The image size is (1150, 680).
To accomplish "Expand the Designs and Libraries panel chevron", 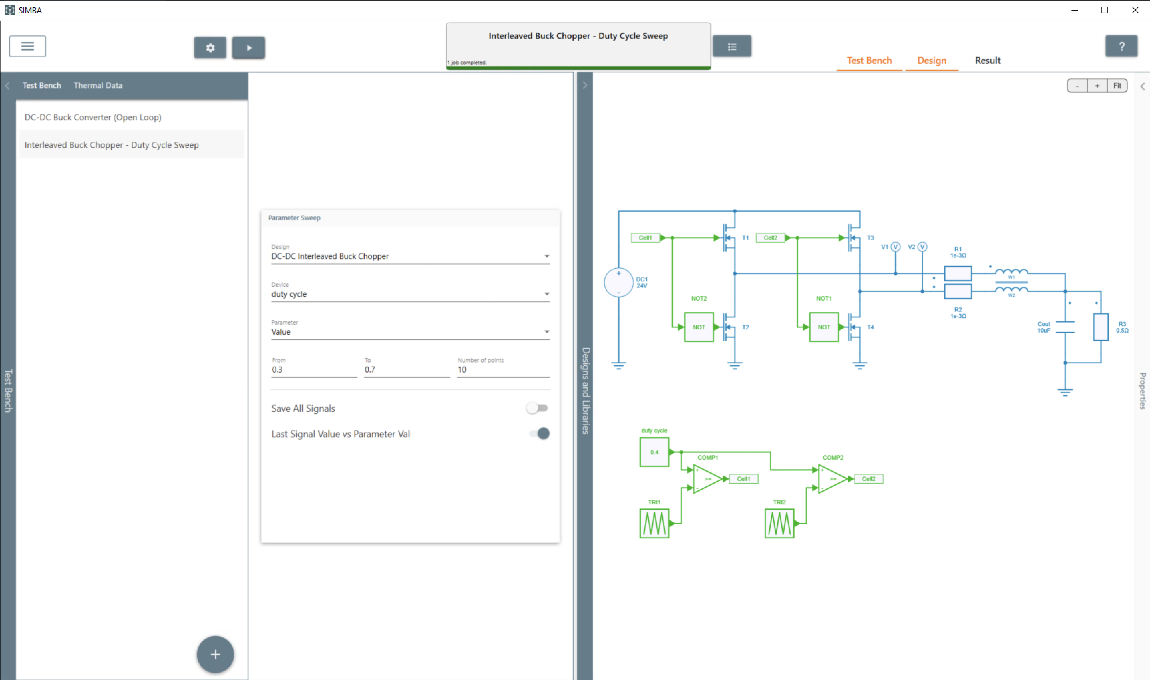I will [x=585, y=85].
